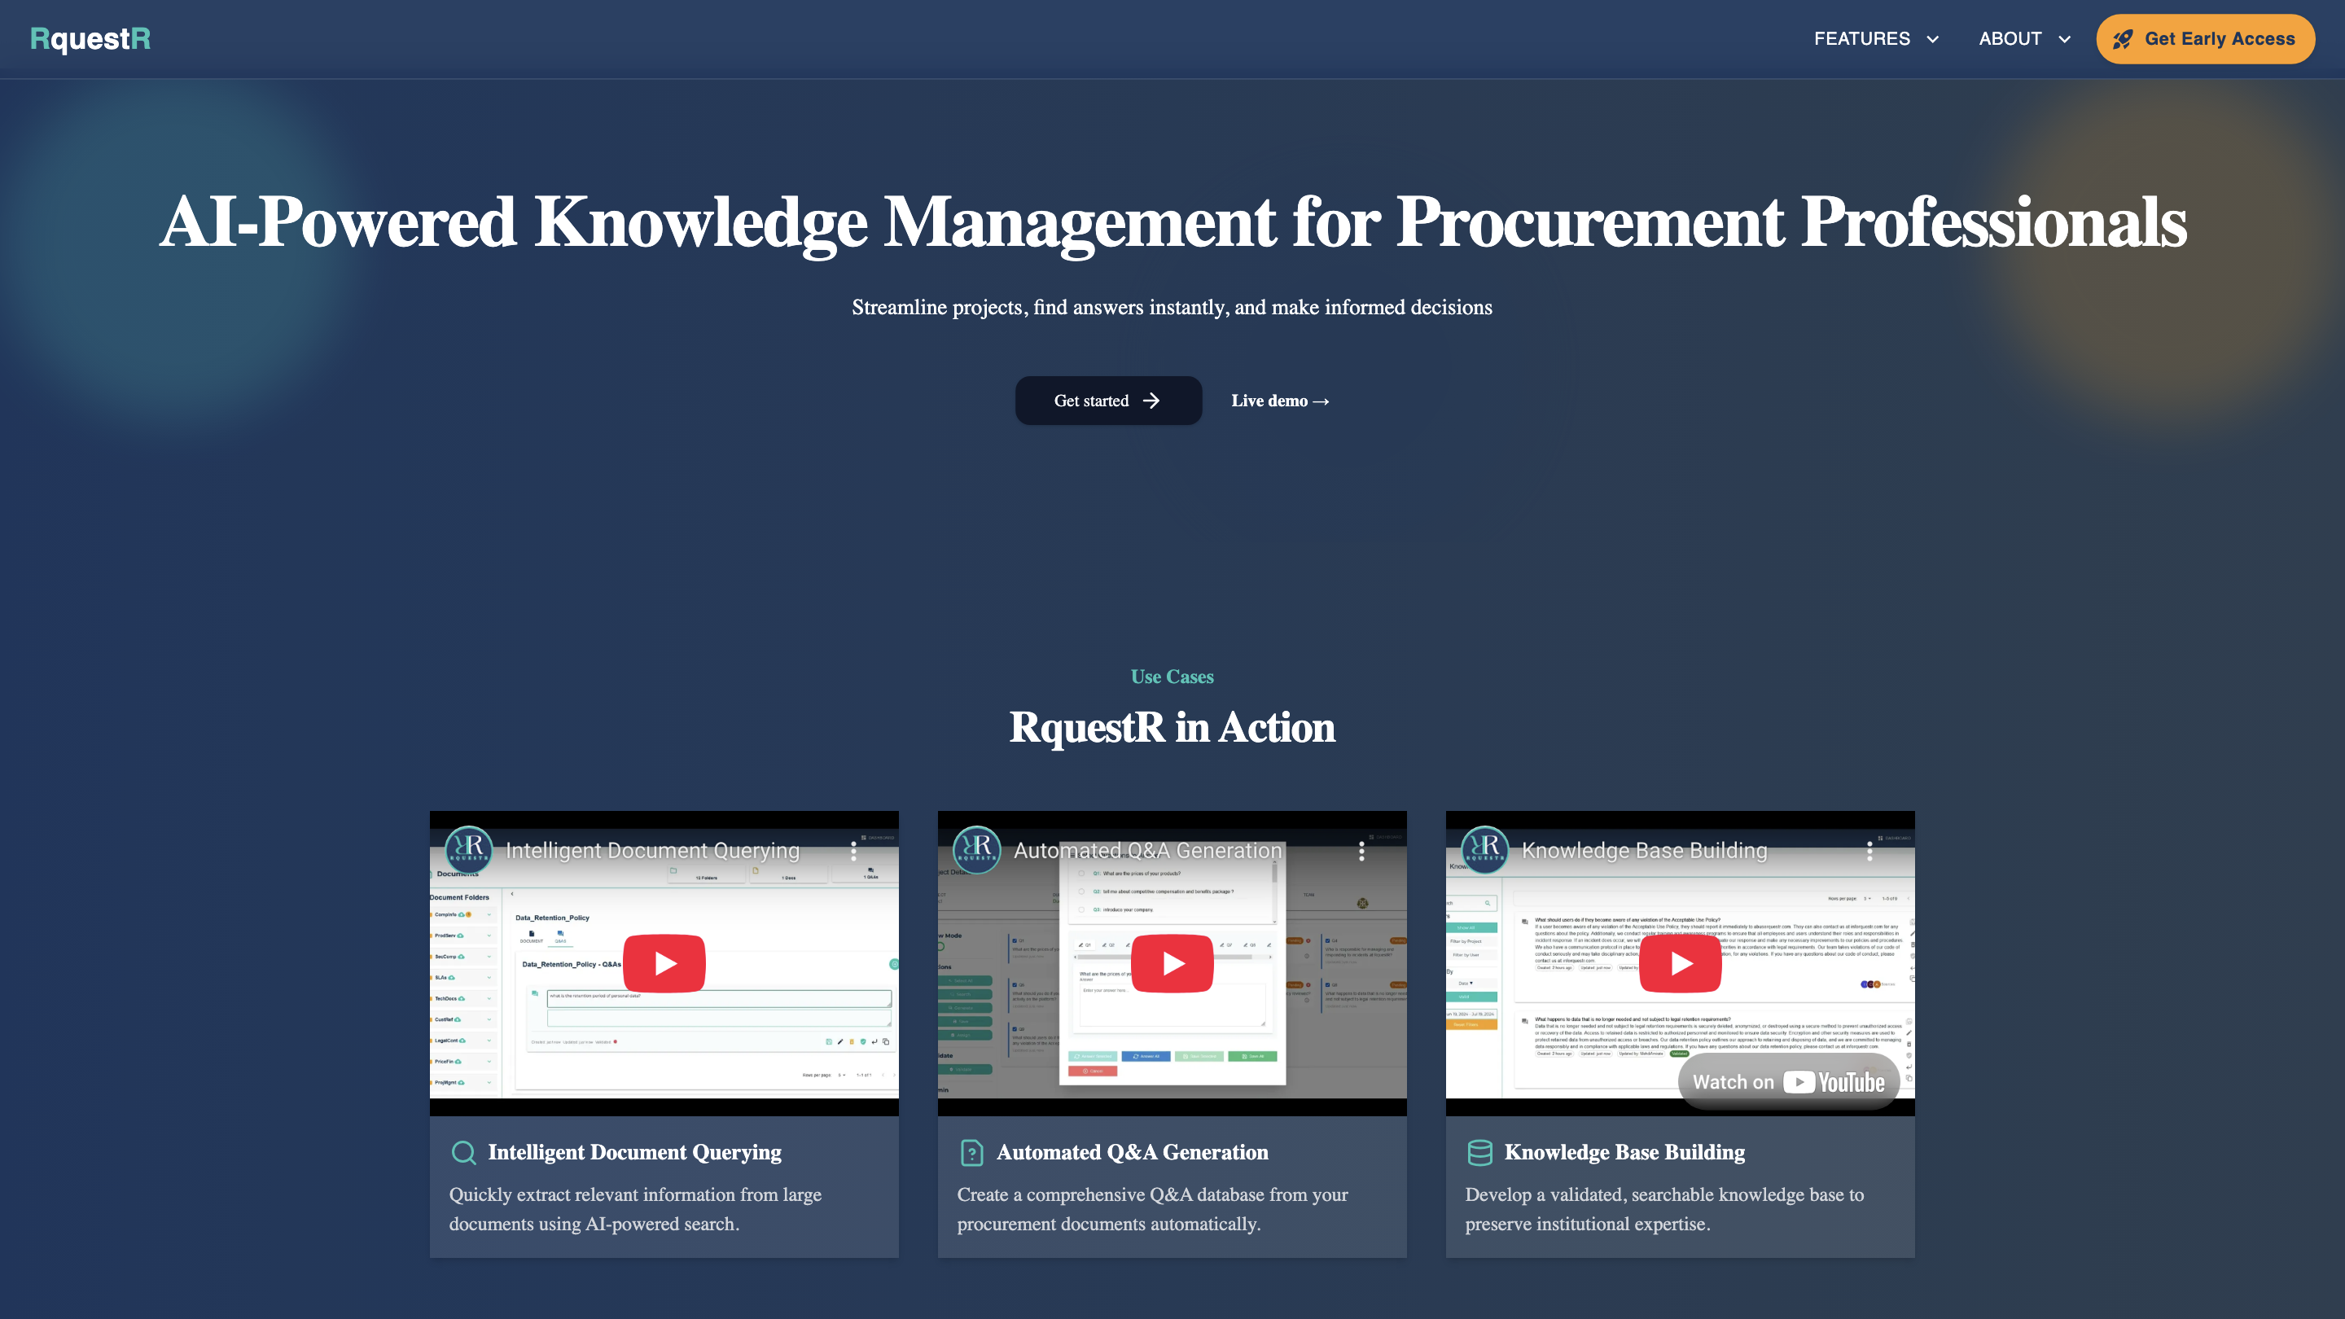Follow the Live demo link
Image resolution: width=2345 pixels, height=1319 pixels.
1280,401
